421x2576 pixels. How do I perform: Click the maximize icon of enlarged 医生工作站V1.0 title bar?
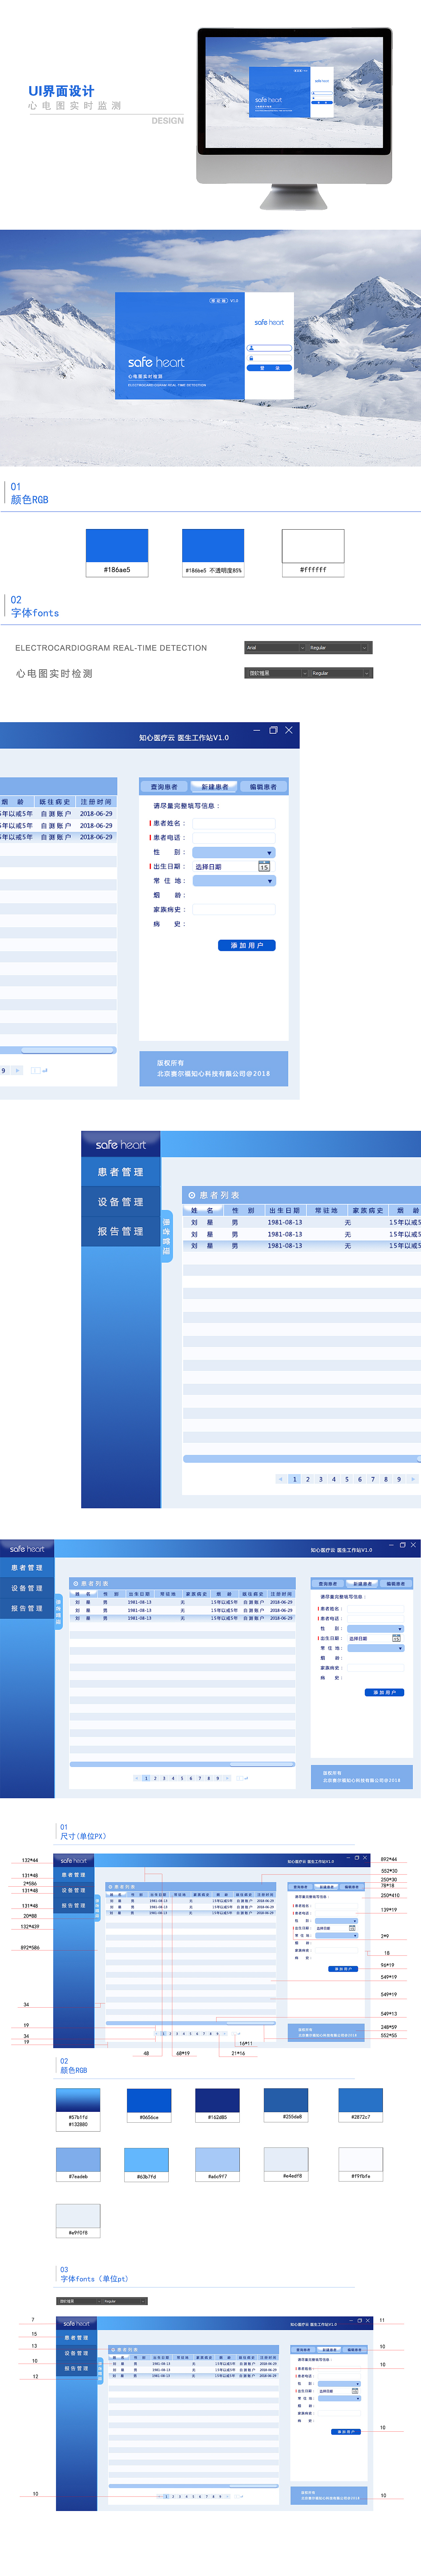pos(273,730)
